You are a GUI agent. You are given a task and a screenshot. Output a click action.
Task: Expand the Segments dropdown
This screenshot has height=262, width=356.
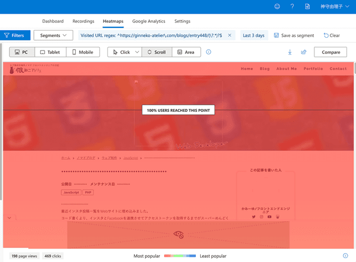coord(53,35)
